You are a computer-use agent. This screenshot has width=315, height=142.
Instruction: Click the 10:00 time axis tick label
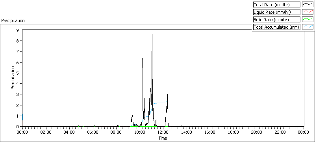[140, 132]
